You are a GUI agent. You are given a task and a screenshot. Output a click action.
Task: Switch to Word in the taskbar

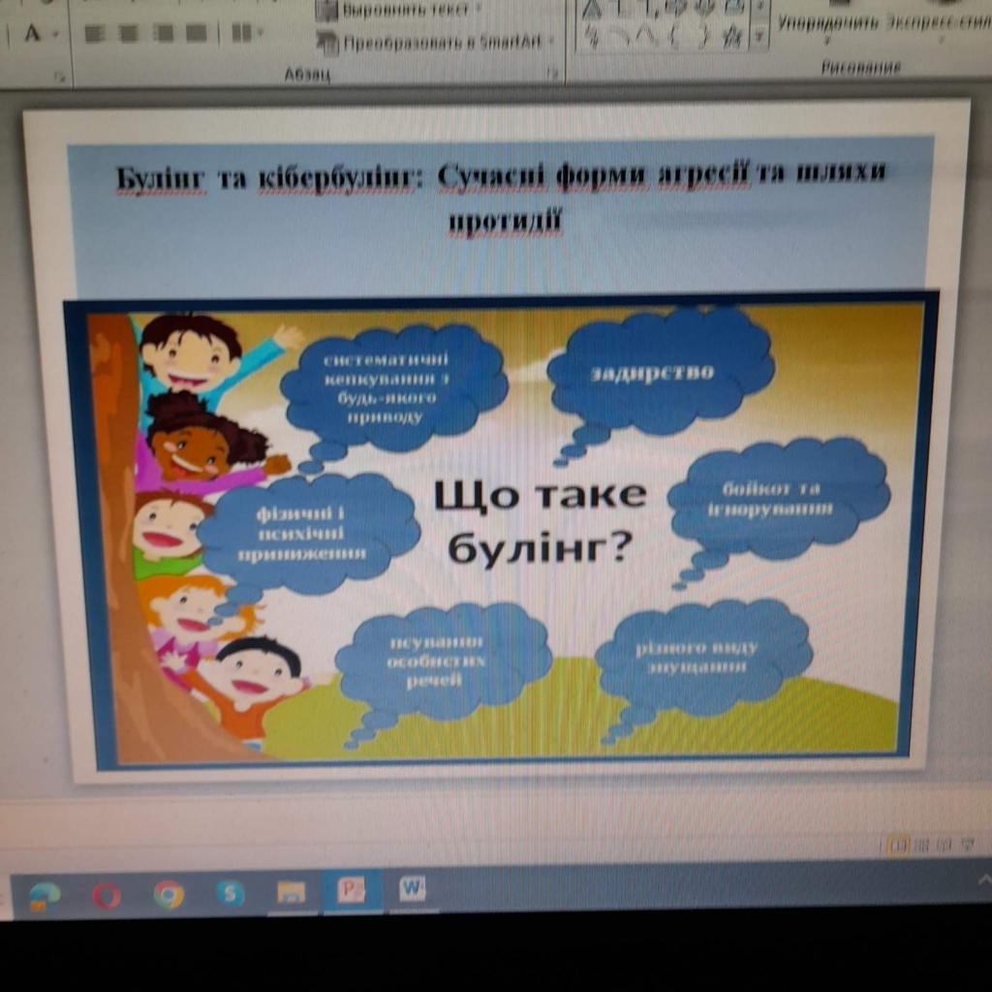tap(413, 889)
